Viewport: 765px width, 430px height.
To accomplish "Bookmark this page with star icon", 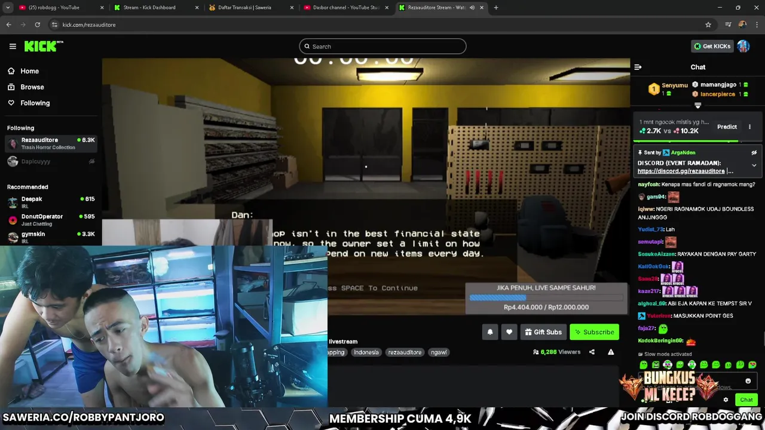I will (708, 24).
